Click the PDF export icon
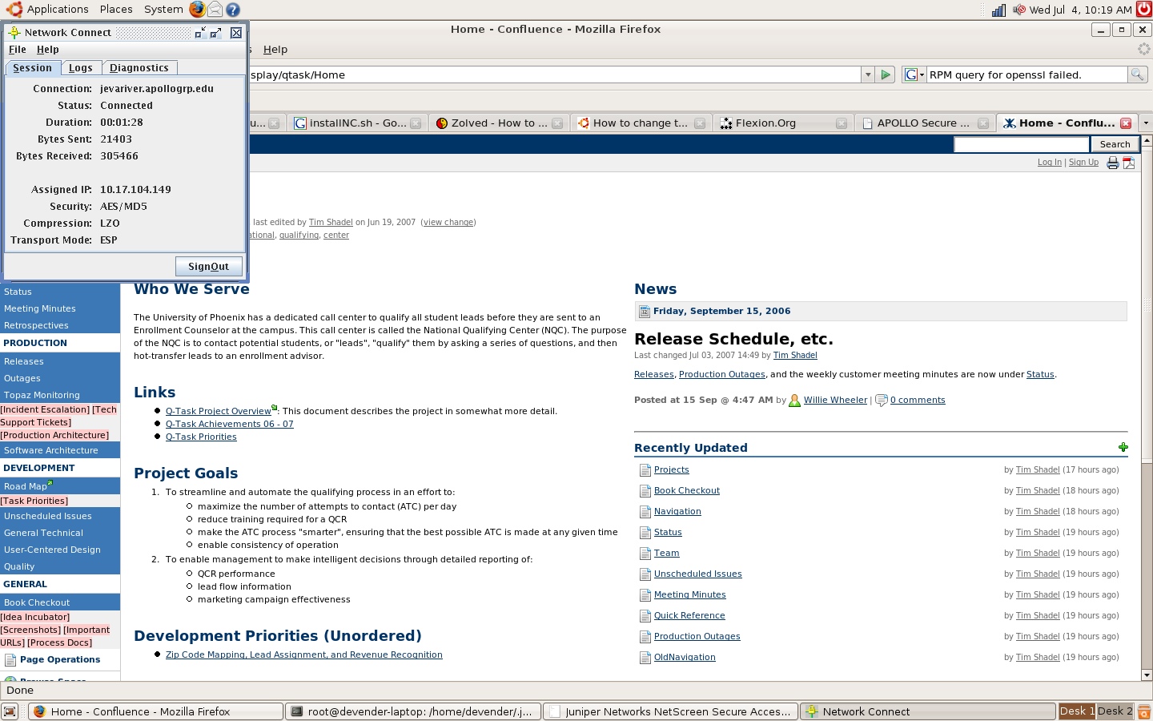The height and width of the screenshot is (721, 1153). [1129, 163]
